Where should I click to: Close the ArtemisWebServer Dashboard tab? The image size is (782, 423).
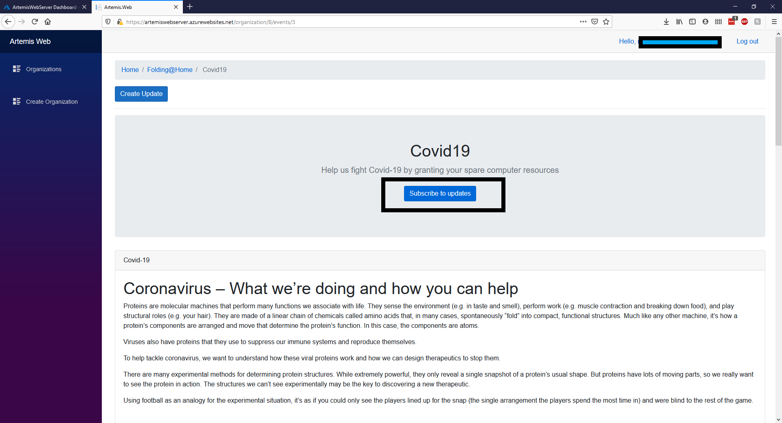[x=84, y=7]
